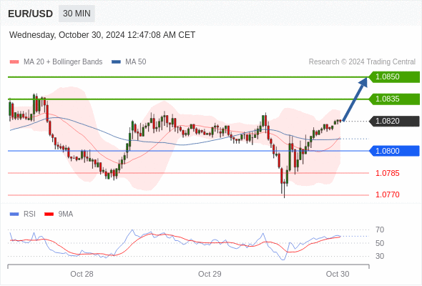This screenshot has width=422, height=286.
Task: Click the EUR/USD pair title
Action: tap(31, 14)
